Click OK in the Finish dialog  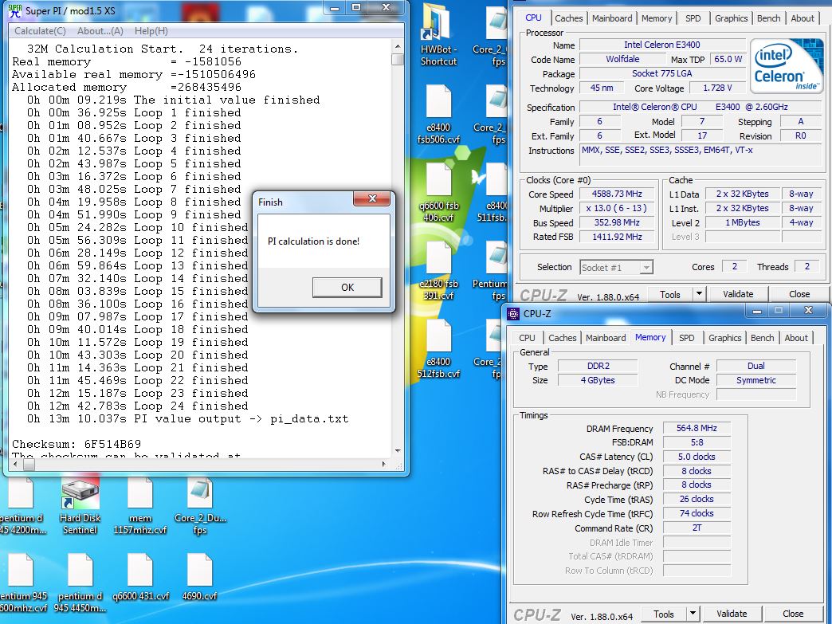(347, 287)
